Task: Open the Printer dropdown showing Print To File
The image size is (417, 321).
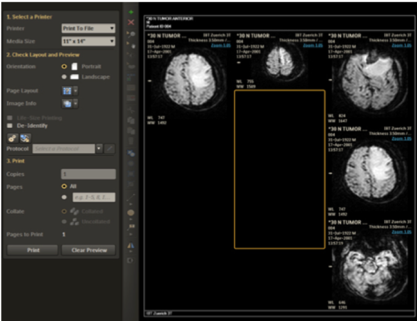Action: coord(88,28)
